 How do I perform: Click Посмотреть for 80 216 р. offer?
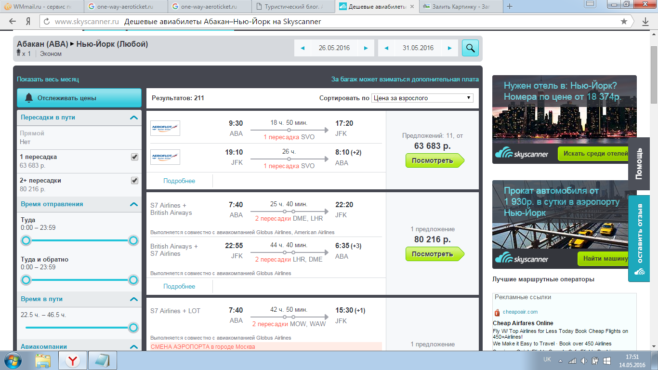click(435, 254)
